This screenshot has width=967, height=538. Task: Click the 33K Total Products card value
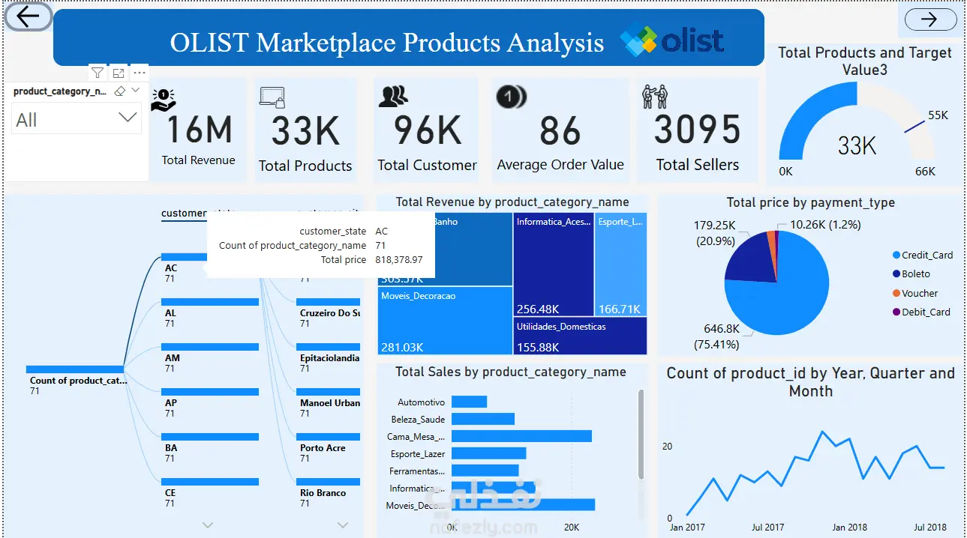[305, 131]
